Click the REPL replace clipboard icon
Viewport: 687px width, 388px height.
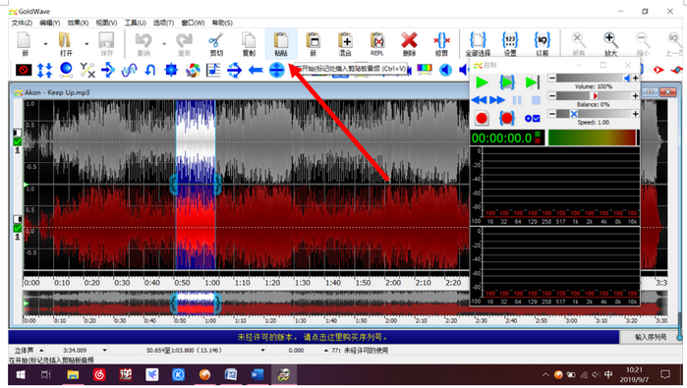377,40
